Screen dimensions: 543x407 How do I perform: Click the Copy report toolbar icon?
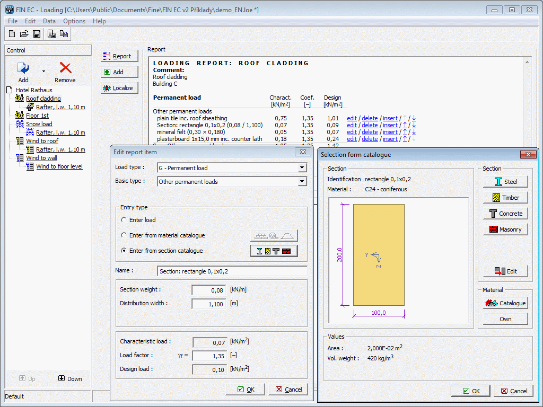coord(64,33)
